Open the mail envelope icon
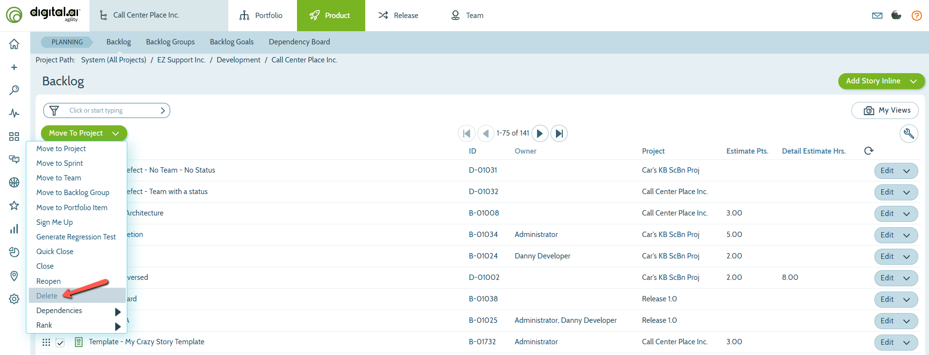The width and height of the screenshot is (929, 355). pos(877,16)
